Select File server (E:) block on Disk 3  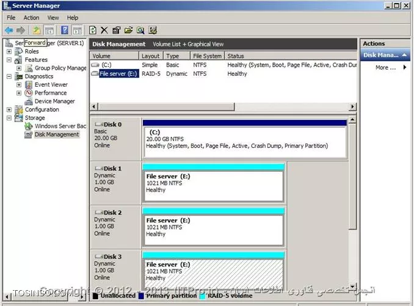coord(213,270)
